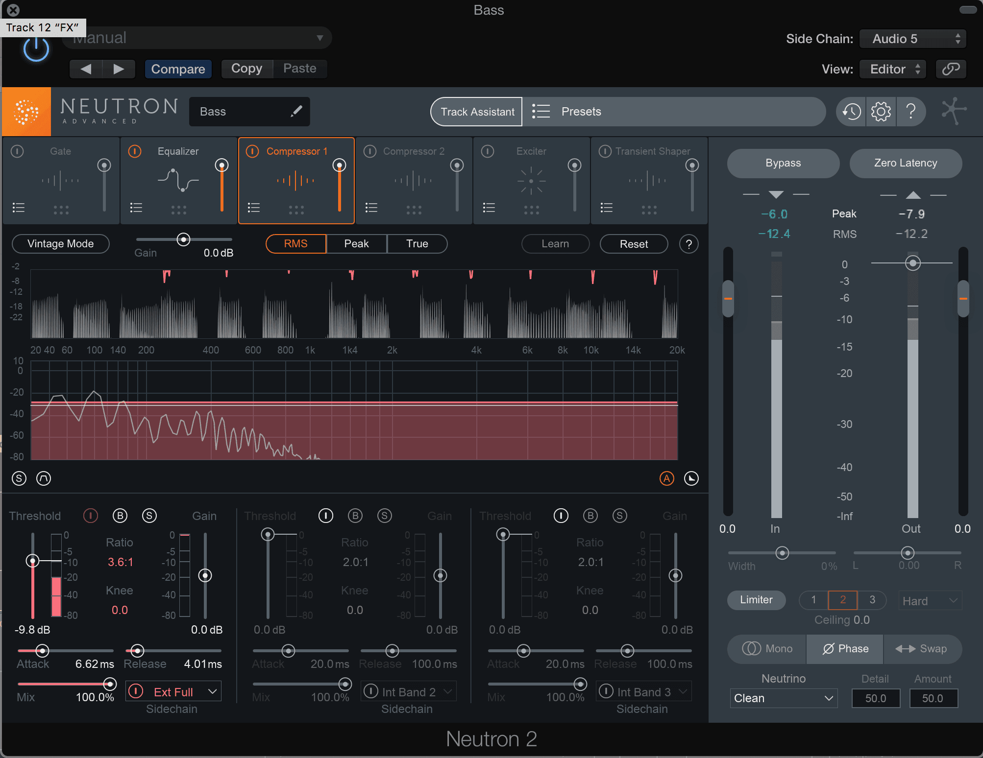Open the History clock icon
Viewport: 983px width, 758px height.
click(x=852, y=112)
